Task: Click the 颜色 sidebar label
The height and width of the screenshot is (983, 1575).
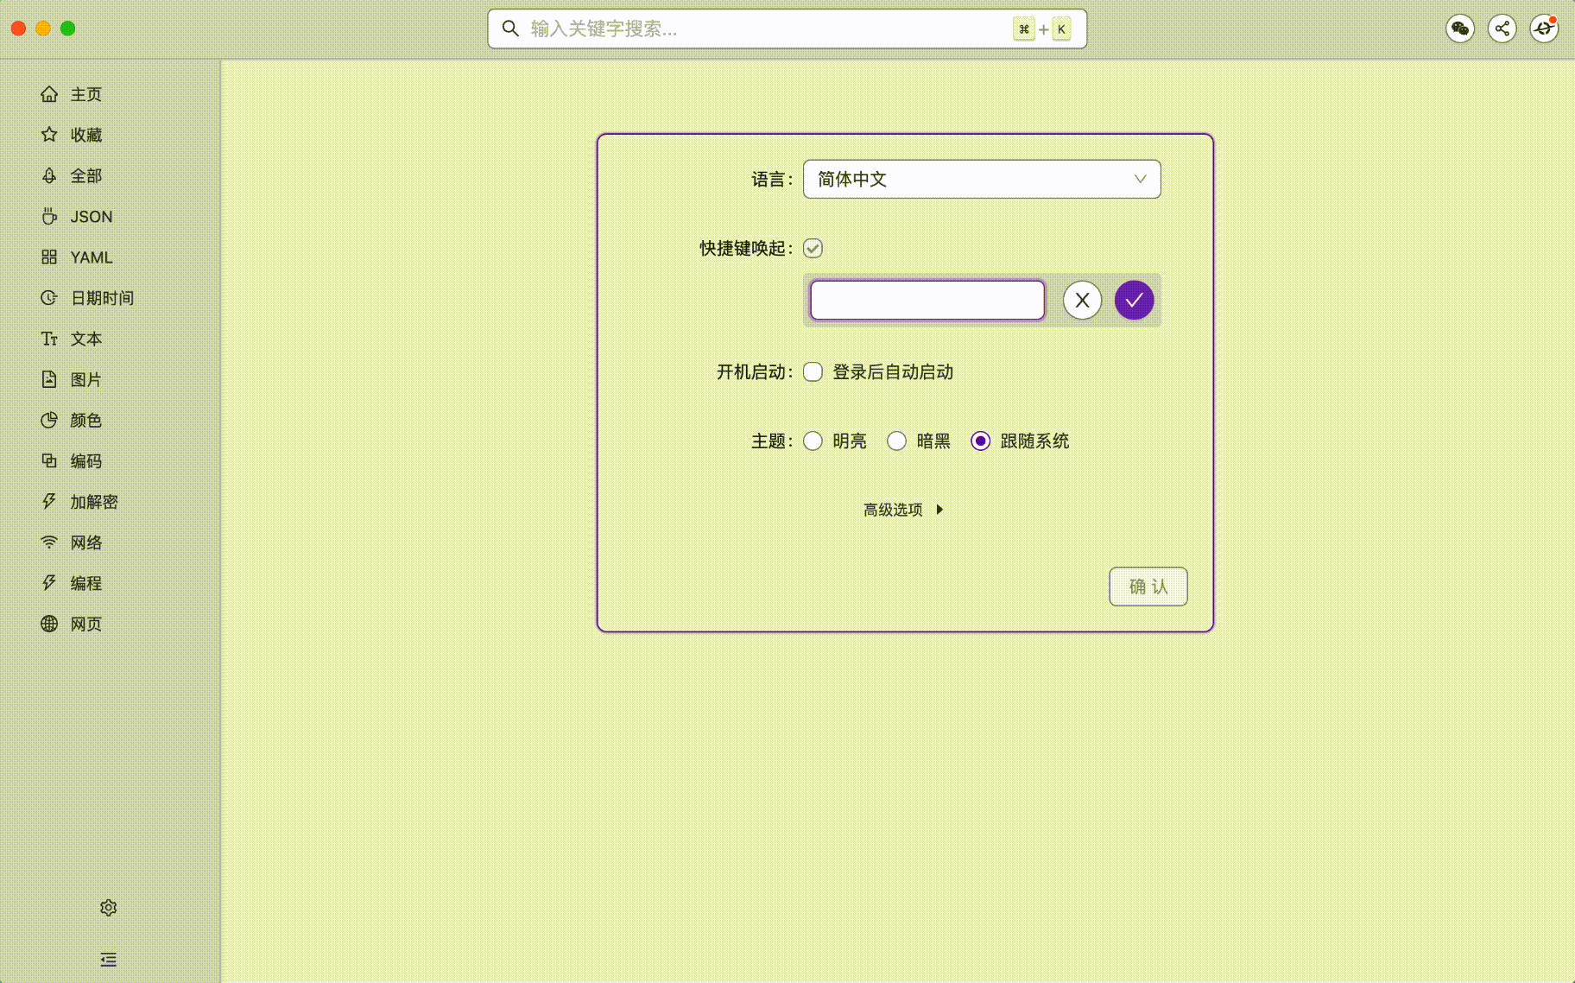Action: coord(86,420)
